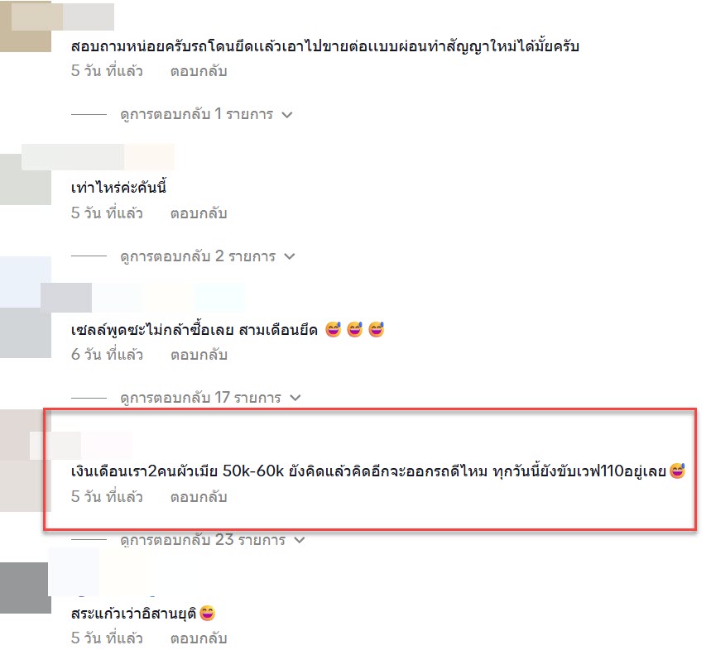Click the first sweat-smile emoji in the salesperson comment

pos(334,330)
